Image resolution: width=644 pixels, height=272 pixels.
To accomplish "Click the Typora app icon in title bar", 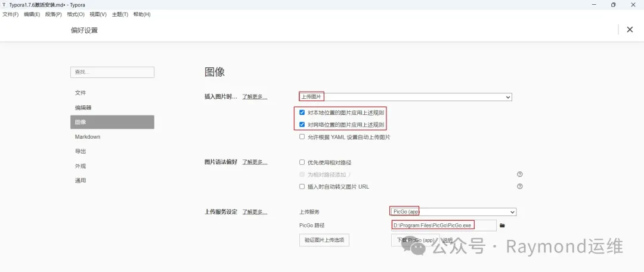I will point(4,5).
